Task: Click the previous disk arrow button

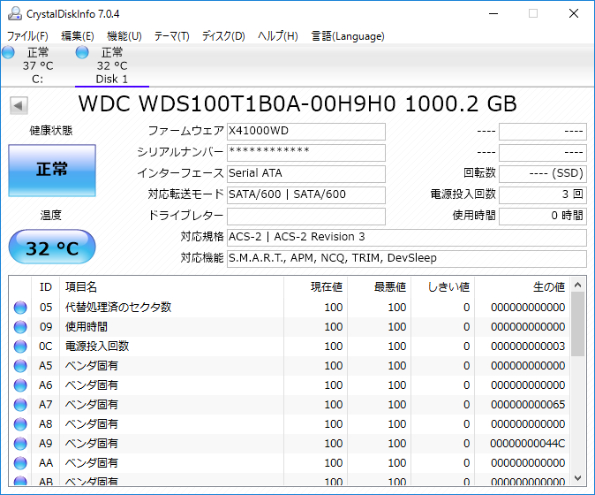Action: pyautogui.click(x=18, y=105)
